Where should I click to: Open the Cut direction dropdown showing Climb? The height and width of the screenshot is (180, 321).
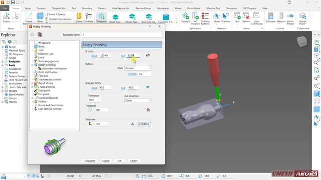[x=138, y=101]
